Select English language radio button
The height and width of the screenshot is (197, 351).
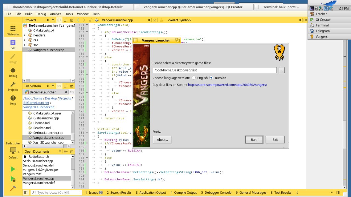pyautogui.click(x=194, y=78)
